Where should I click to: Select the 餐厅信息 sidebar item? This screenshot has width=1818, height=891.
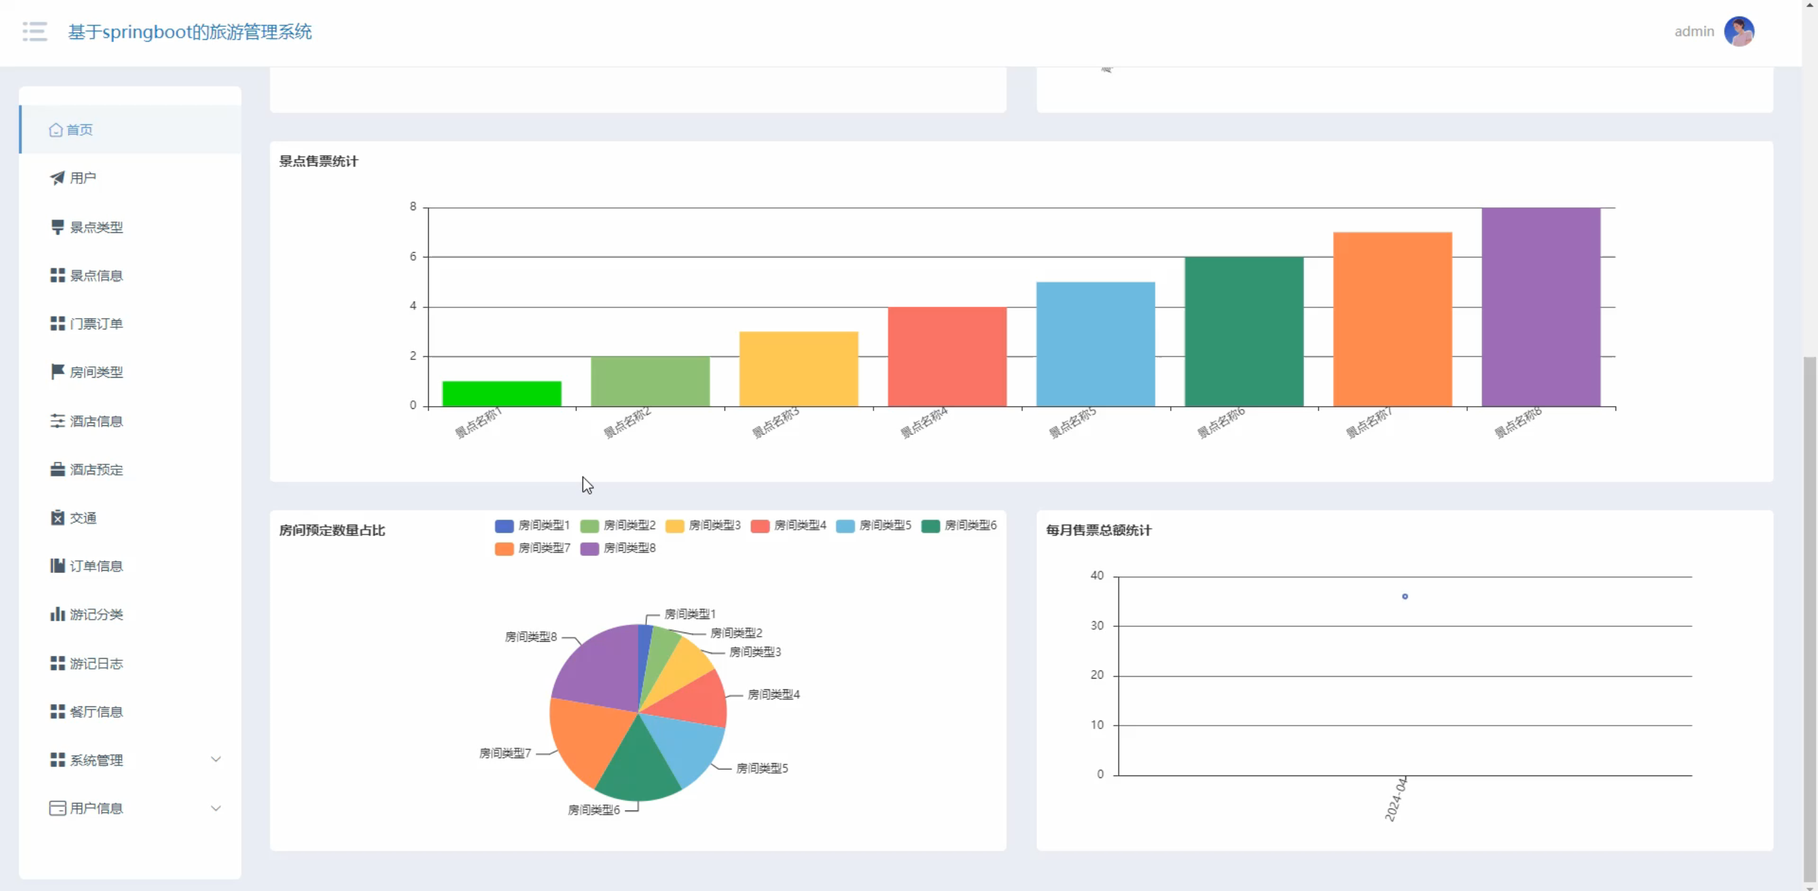[96, 711]
